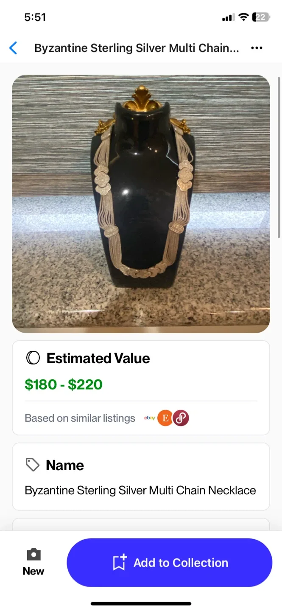The image size is (282, 611).
Task: Tap the Estimated Value coin icon
Action: (33, 358)
